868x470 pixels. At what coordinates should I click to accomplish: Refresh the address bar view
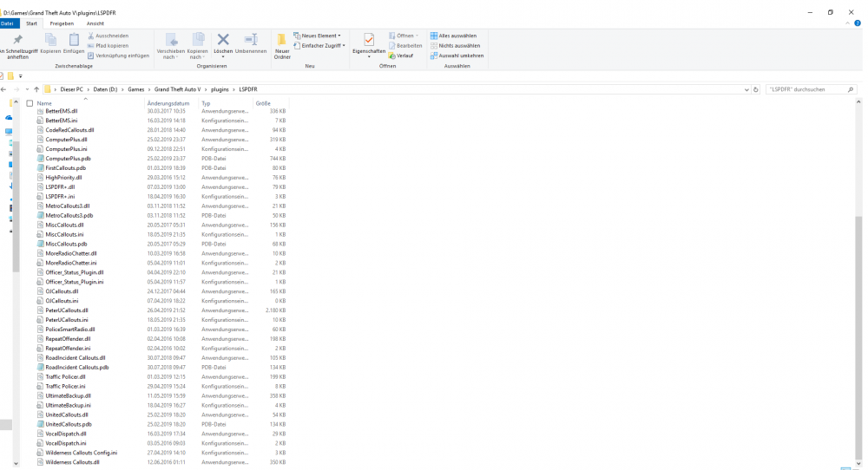point(756,89)
